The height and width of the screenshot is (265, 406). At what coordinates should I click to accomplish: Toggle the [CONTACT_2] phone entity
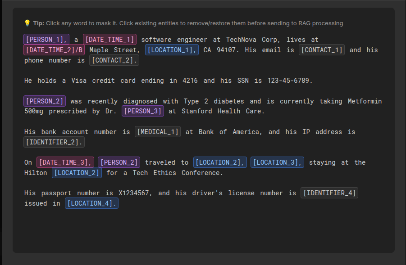(x=114, y=60)
